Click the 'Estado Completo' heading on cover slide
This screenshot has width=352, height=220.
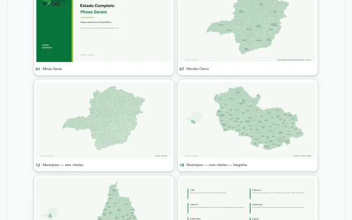pos(97,6)
